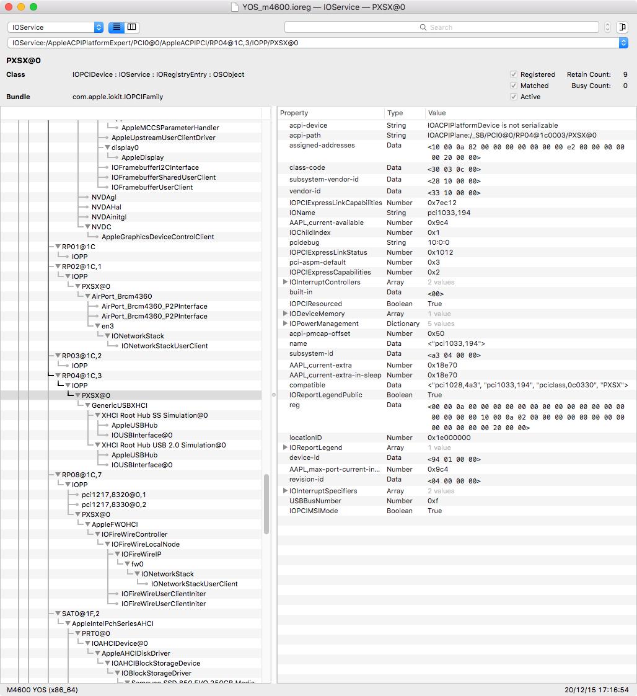The image size is (637, 696).
Task: Toggle the Registered checkbox
Action: pyautogui.click(x=514, y=74)
